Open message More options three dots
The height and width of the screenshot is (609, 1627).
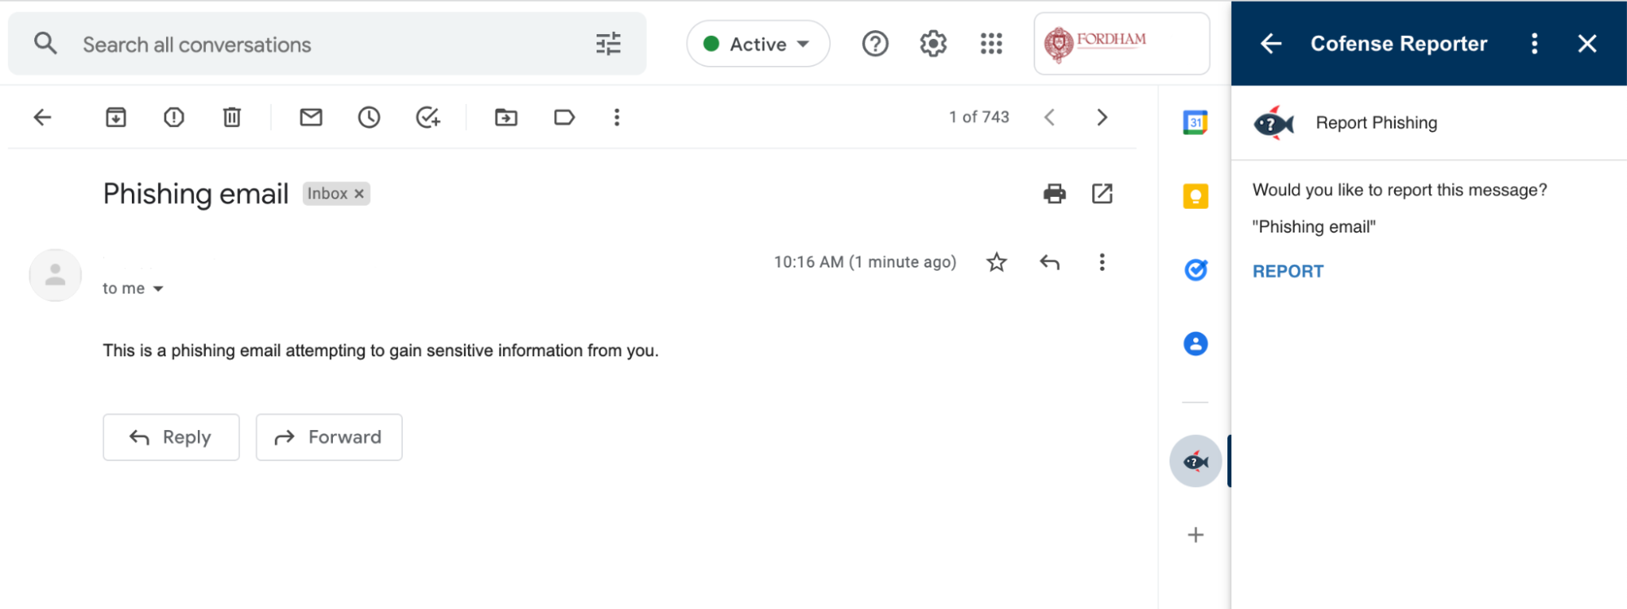point(1102,262)
